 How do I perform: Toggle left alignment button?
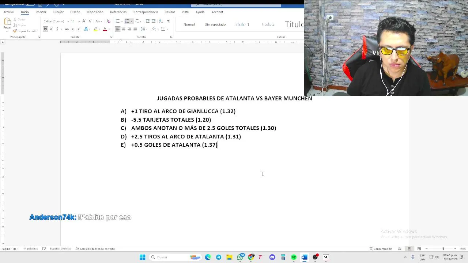[x=118, y=29]
